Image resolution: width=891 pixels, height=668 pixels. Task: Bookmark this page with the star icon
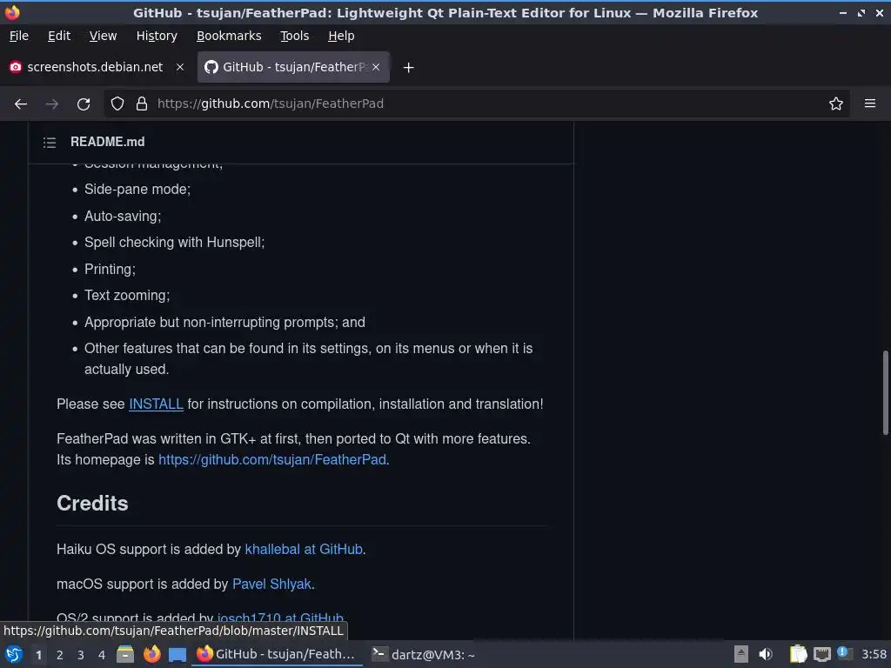click(x=836, y=104)
